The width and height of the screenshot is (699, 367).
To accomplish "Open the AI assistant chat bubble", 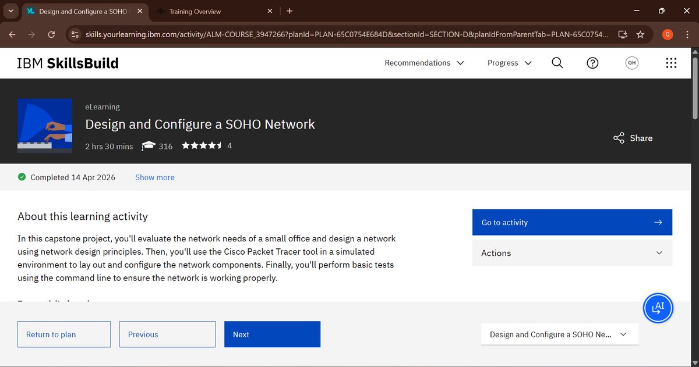I will tap(658, 307).
